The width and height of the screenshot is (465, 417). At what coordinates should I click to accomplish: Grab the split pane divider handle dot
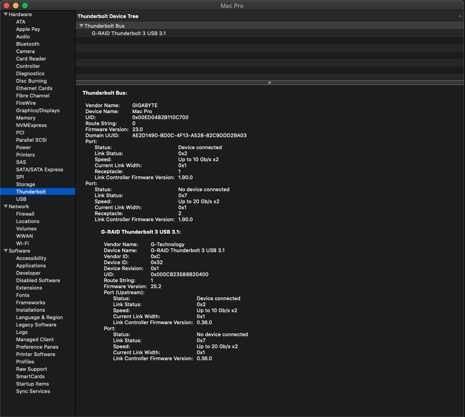click(x=269, y=83)
